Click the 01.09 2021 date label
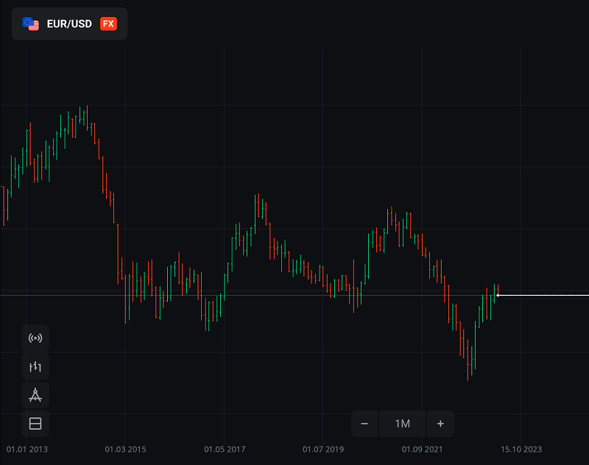This screenshot has height=465, width=589. click(x=422, y=450)
